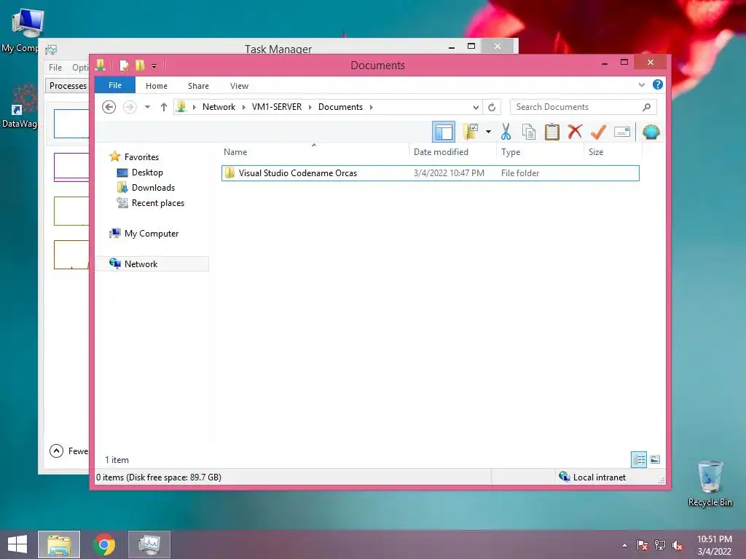Launch Chrome from the taskbar
This screenshot has width=746, height=559.
[104, 544]
